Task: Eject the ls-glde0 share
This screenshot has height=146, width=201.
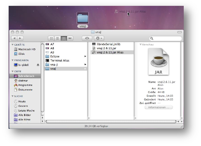Action: pyautogui.click(x=38, y=65)
